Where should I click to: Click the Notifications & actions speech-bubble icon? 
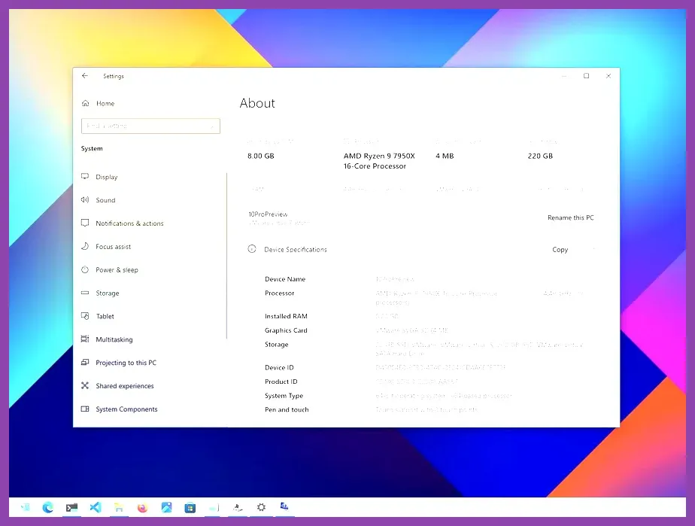85,223
